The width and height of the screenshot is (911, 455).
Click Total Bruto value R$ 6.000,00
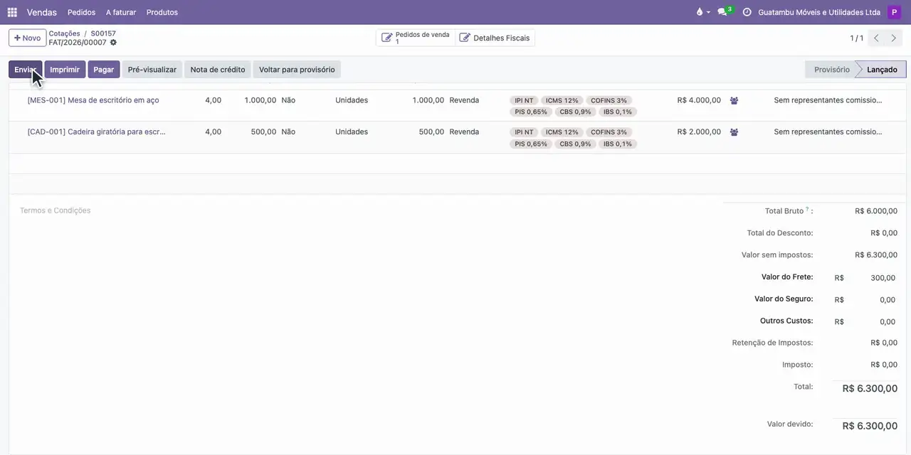point(876,211)
